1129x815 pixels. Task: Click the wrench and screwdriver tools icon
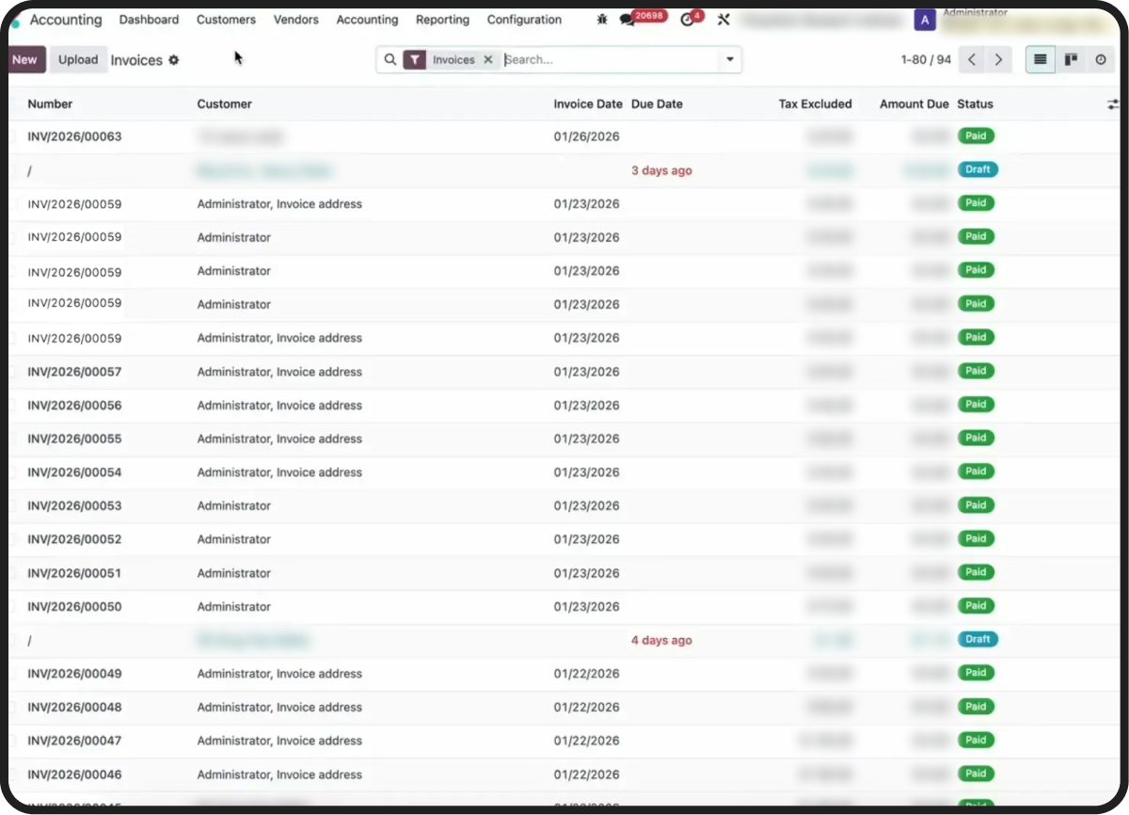click(724, 20)
